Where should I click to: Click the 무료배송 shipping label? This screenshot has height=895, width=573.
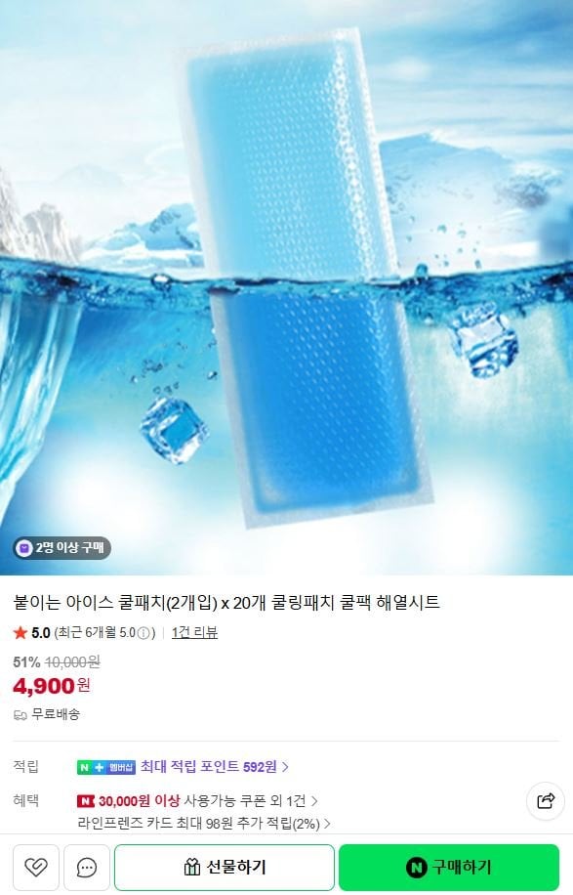(x=56, y=714)
